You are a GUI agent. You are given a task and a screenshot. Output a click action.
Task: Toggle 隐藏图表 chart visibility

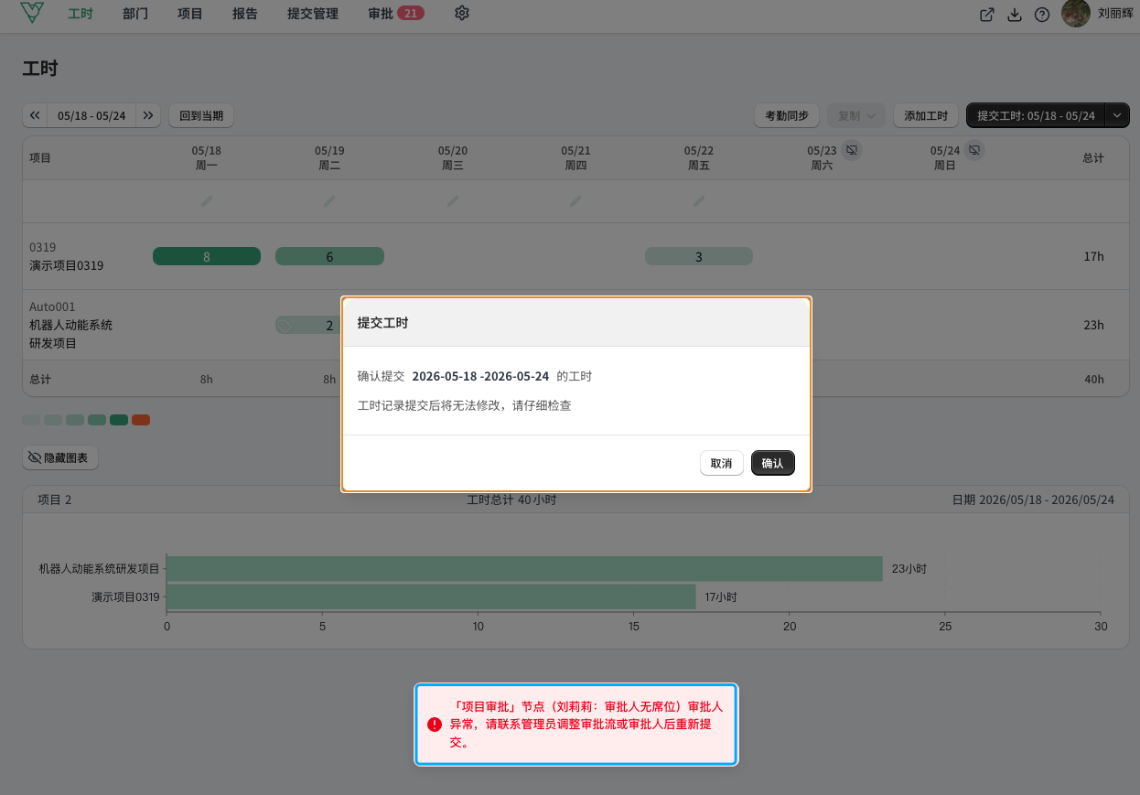[60, 457]
